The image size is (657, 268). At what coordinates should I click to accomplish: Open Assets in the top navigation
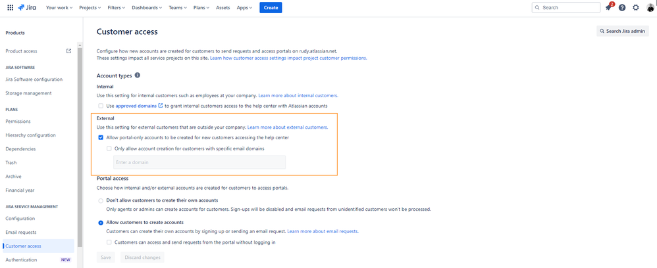pyautogui.click(x=223, y=7)
